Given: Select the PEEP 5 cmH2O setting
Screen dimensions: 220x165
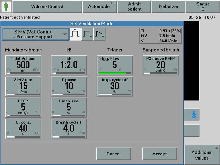Looking at the screenshot, I should [23, 108].
